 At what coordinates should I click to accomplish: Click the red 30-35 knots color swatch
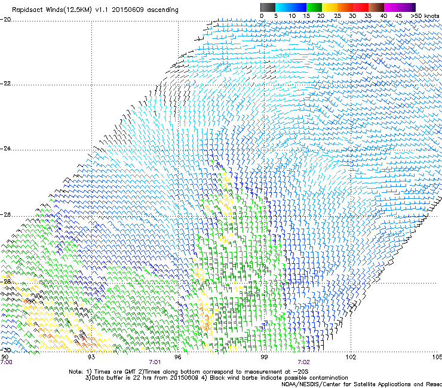click(361, 7)
